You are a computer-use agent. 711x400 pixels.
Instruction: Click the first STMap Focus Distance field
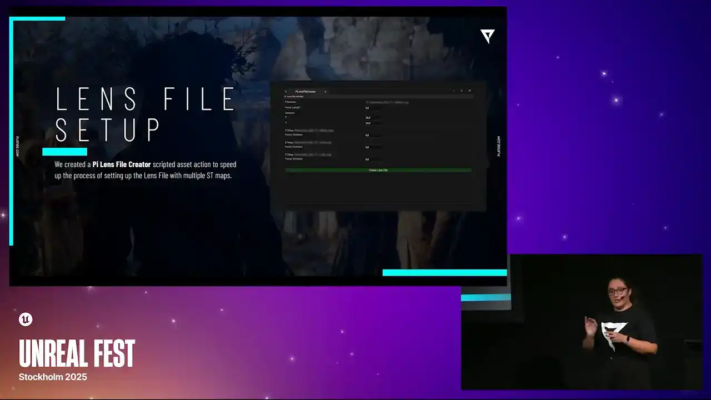pos(373,135)
